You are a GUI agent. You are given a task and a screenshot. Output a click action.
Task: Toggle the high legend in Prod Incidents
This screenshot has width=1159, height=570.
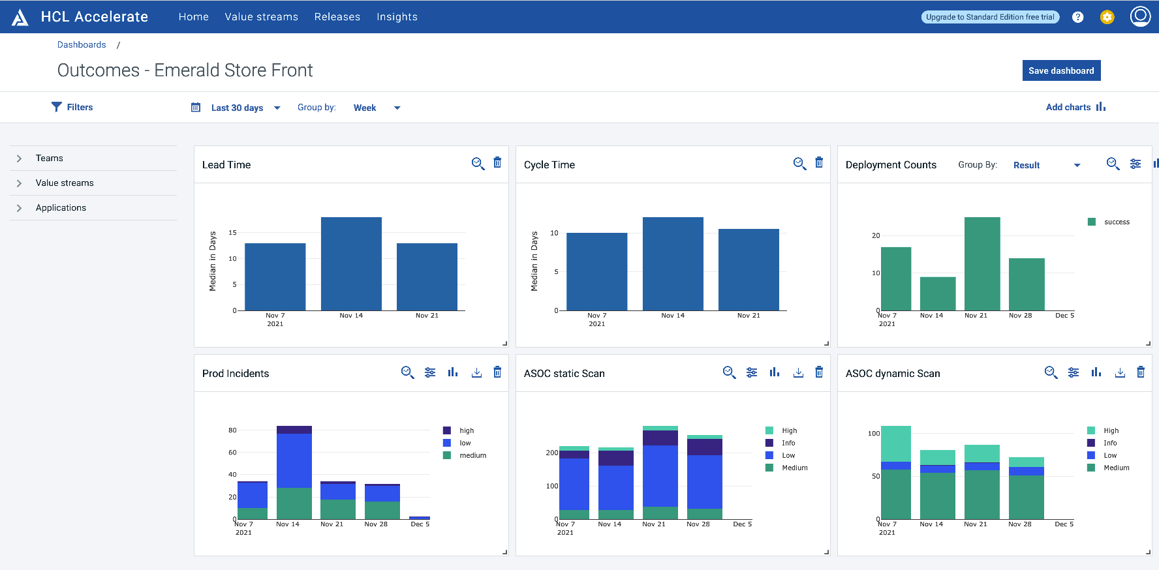tap(459, 430)
